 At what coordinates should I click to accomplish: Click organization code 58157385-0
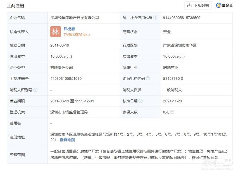point(173,79)
